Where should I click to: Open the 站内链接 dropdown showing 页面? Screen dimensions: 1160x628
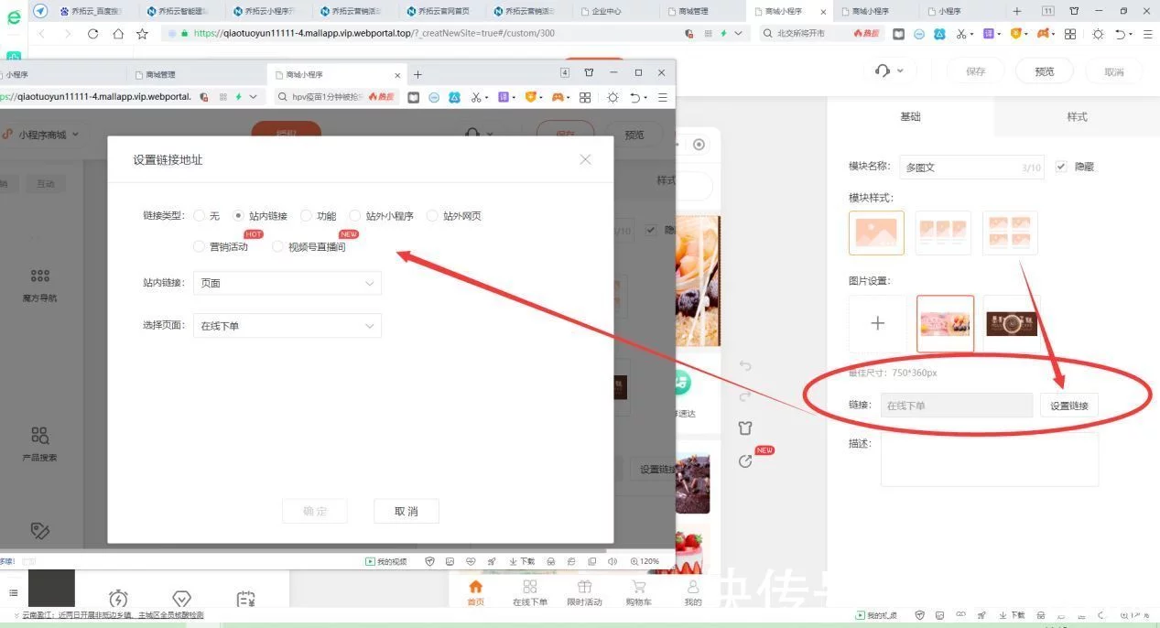(x=287, y=283)
